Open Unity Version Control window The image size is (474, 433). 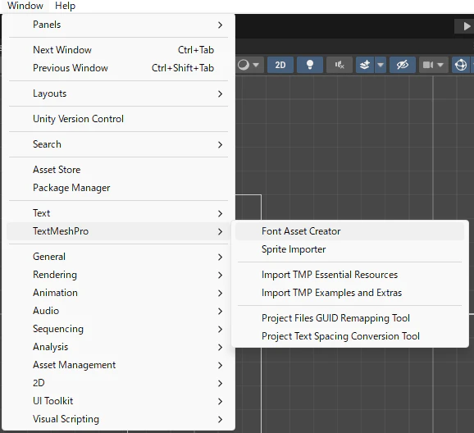coord(118,119)
